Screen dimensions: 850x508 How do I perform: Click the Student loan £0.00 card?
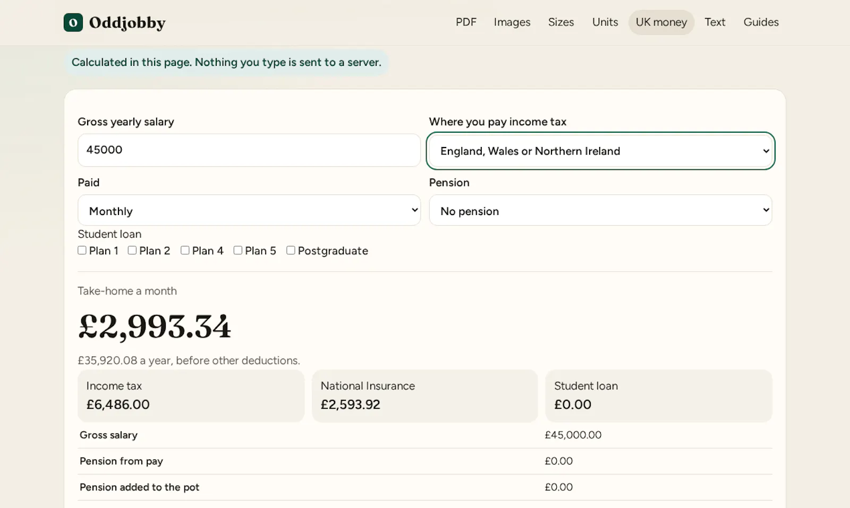pyautogui.click(x=659, y=396)
